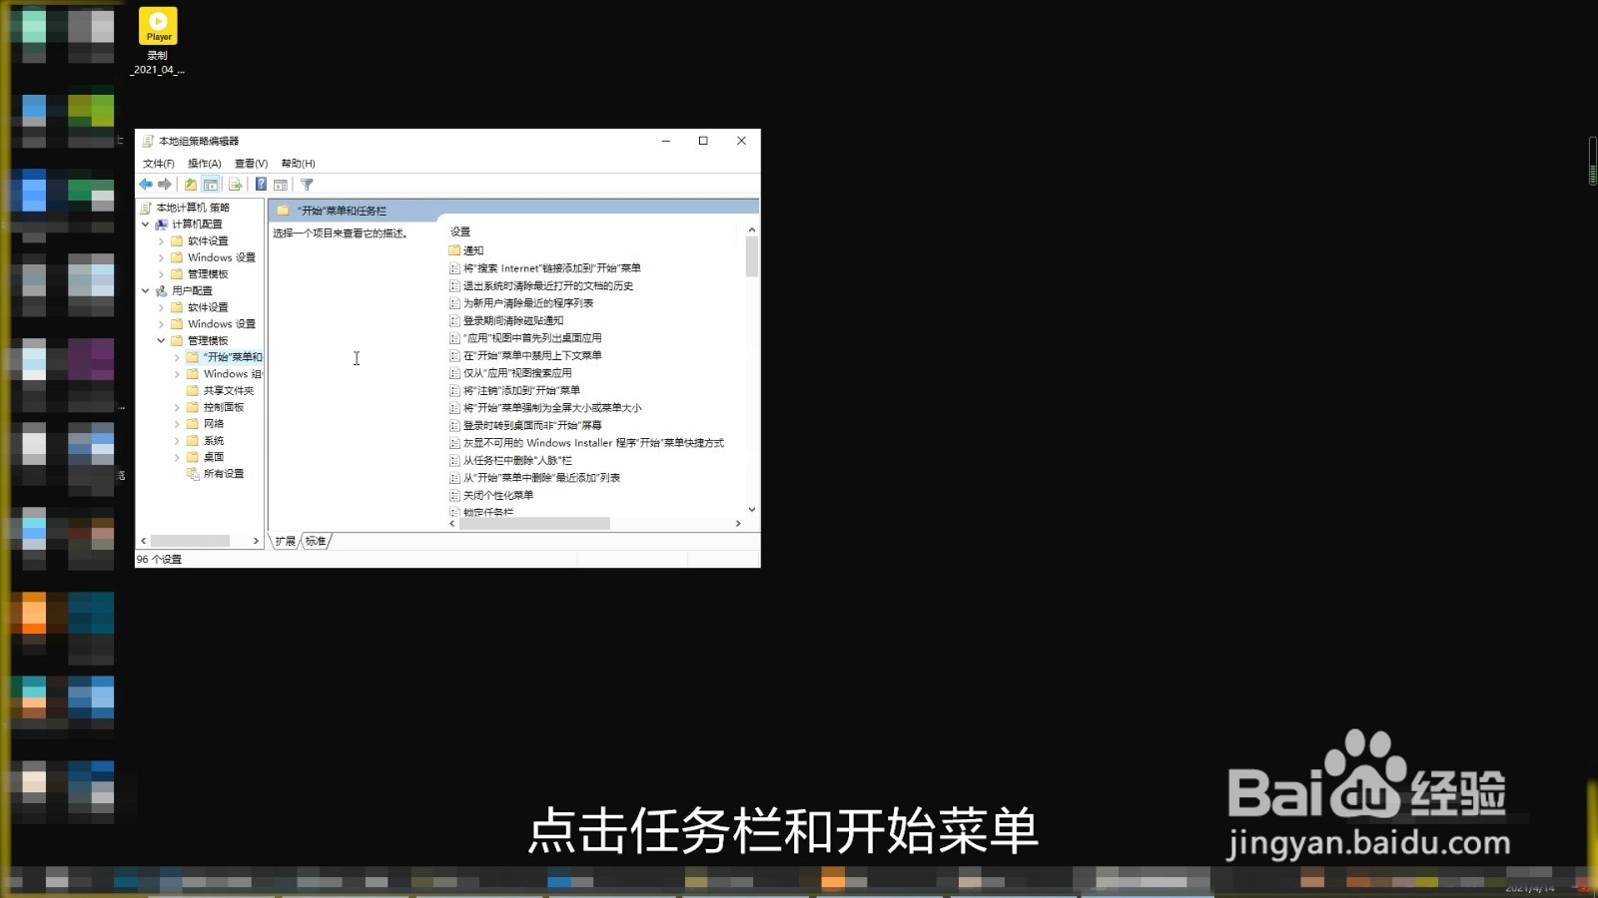Expand the 控制面板 tree node arrow

pos(177,407)
